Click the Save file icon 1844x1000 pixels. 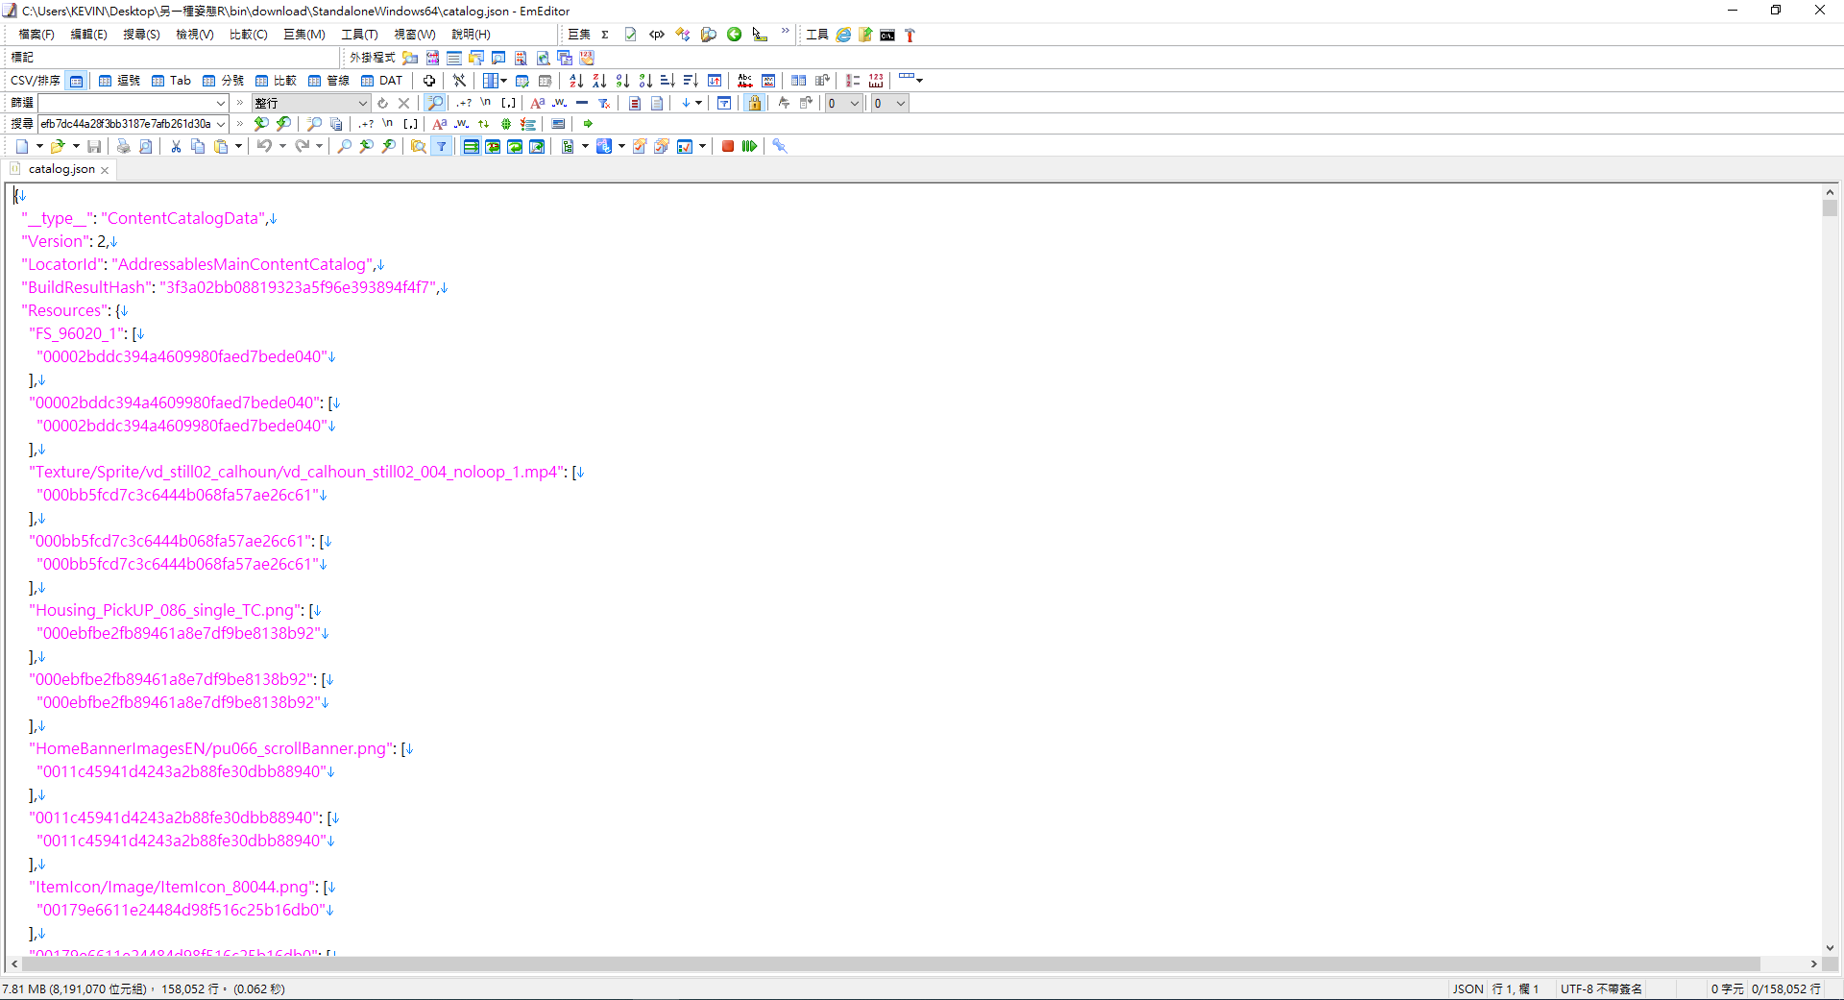click(x=94, y=146)
